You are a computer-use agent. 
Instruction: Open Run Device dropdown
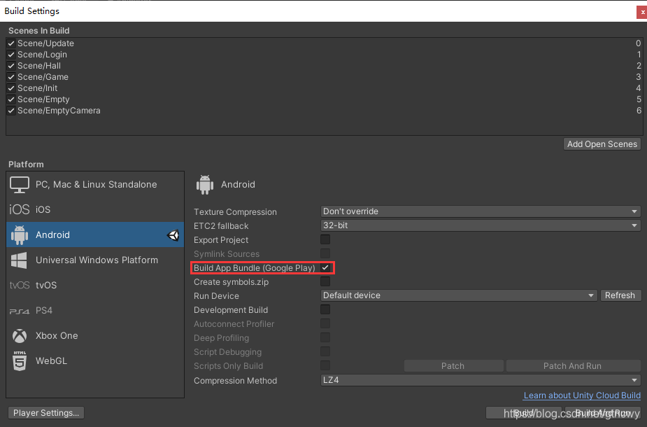[x=459, y=295]
